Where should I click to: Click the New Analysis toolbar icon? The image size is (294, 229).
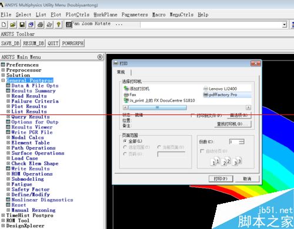[x=4, y=25]
